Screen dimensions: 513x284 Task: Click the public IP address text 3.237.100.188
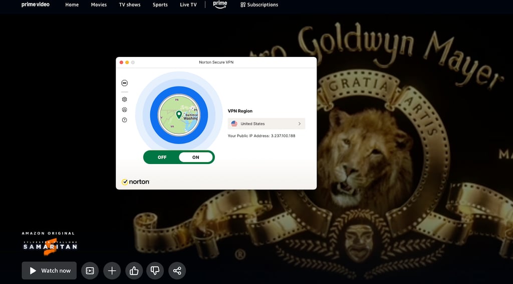click(x=283, y=136)
